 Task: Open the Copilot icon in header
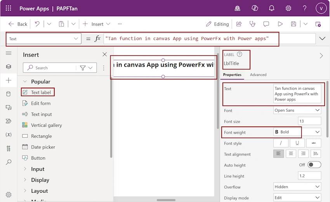tap(255, 8)
